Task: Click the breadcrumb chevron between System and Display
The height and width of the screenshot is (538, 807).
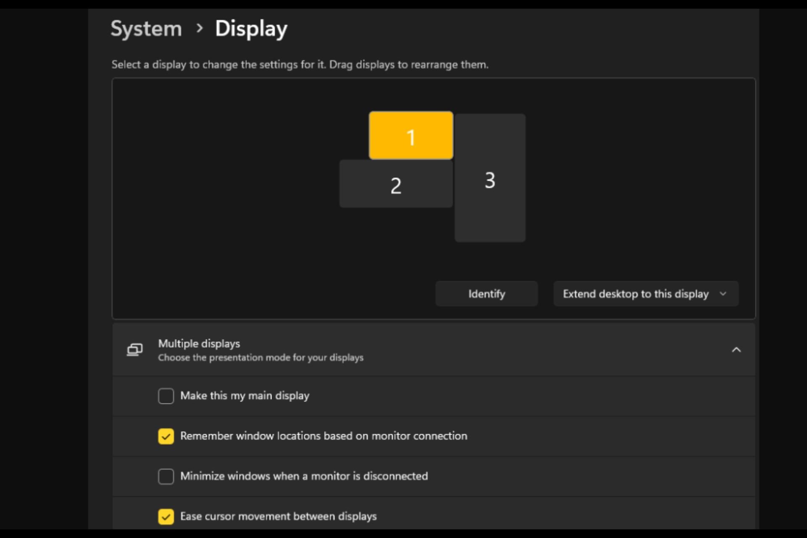Action: click(x=199, y=29)
